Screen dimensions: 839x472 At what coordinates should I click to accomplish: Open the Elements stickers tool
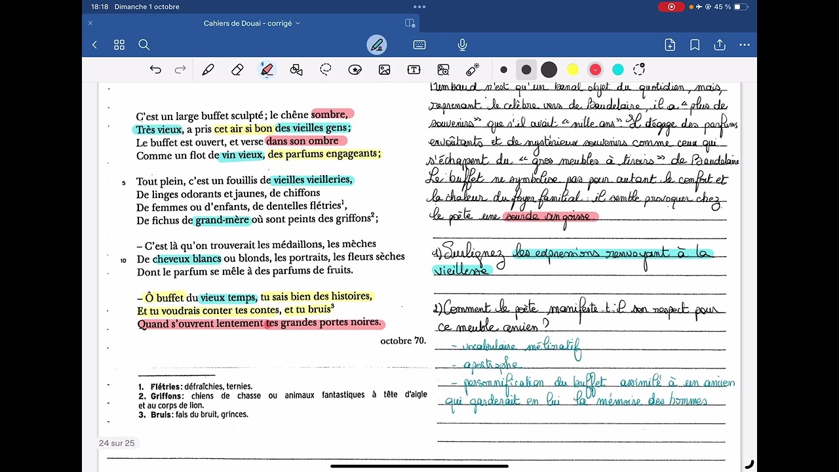click(355, 69)
